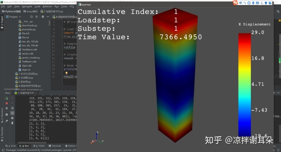Open the Sogou toolbox grid icon
The image size is (281, 152).
click(x=270, y=3)
